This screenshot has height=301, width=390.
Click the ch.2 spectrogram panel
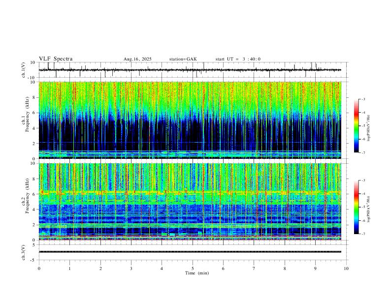(x=190, y=202)
